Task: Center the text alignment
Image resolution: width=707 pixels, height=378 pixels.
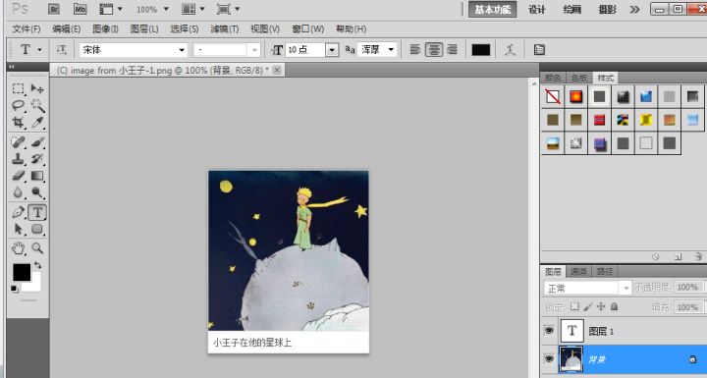Action: (434, 50)
